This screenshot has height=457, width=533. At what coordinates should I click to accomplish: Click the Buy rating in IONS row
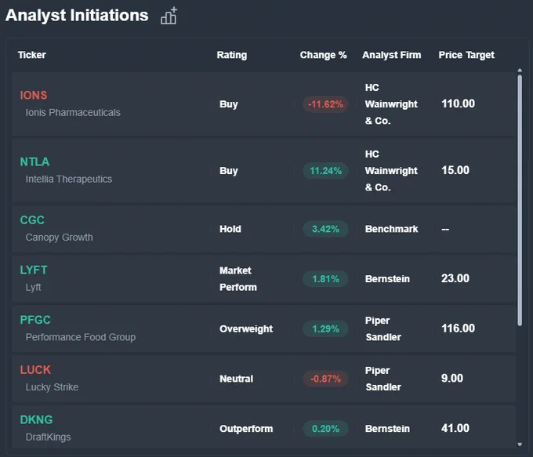[x=229, y=104]
